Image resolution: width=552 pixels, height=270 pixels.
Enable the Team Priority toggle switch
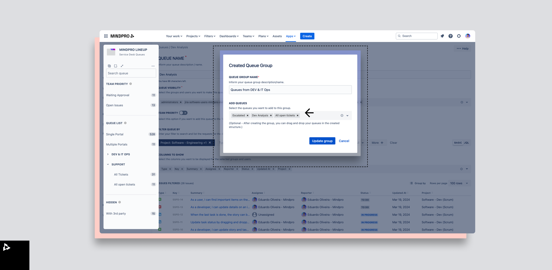183,113
